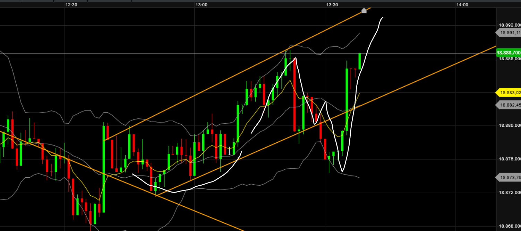Click the 18.892,00 price axis label
Image resolution: width=521 pixels, height=231 pixels.
(x=510, y=25)
